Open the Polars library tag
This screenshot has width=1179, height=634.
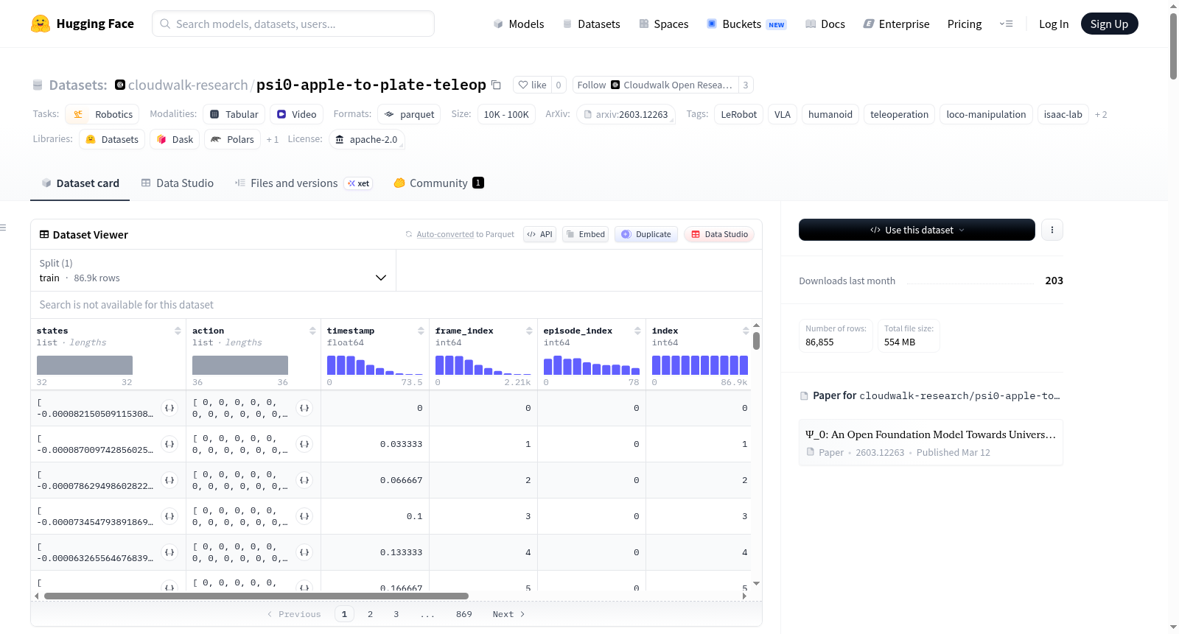pyautogui.click(x=232, y=139)
